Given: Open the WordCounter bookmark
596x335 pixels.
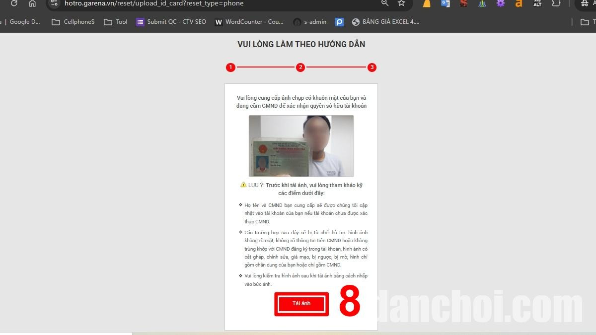Looking at the screenshot, I should tap(249, 22).
